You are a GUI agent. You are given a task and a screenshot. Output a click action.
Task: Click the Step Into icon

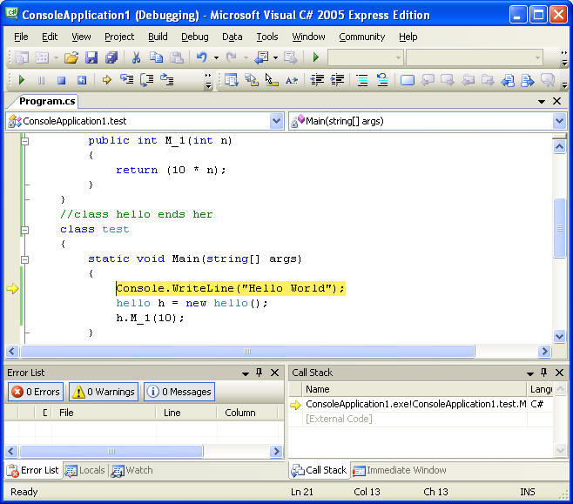127,80
